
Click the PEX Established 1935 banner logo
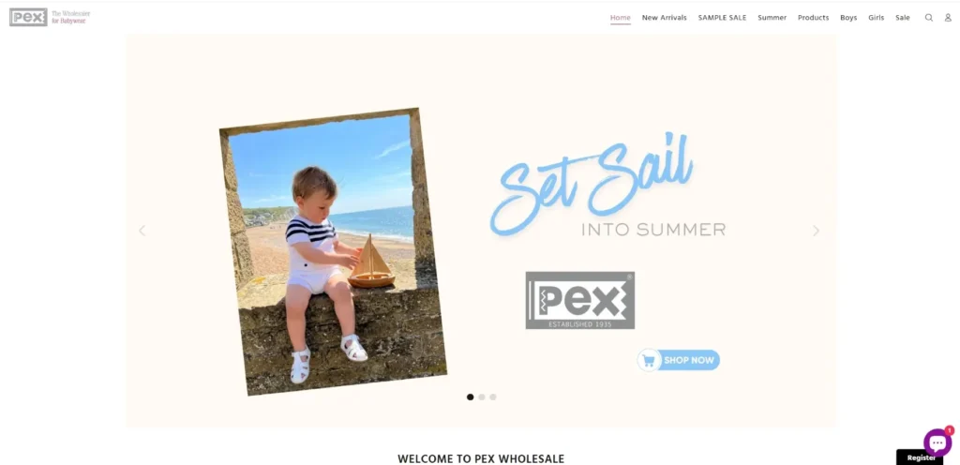[x=579, y=300]
